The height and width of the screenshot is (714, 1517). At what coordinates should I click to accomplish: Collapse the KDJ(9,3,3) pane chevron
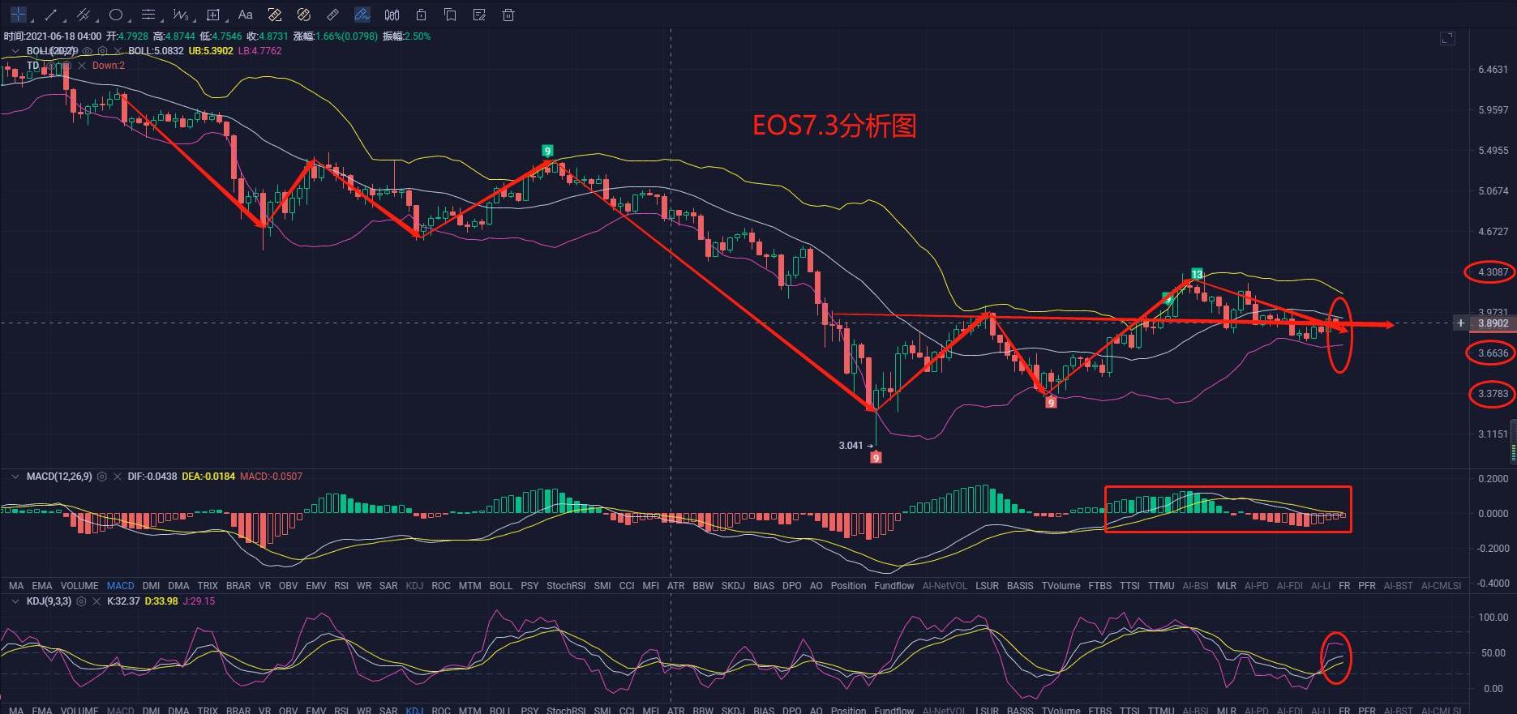click(15, 601)
